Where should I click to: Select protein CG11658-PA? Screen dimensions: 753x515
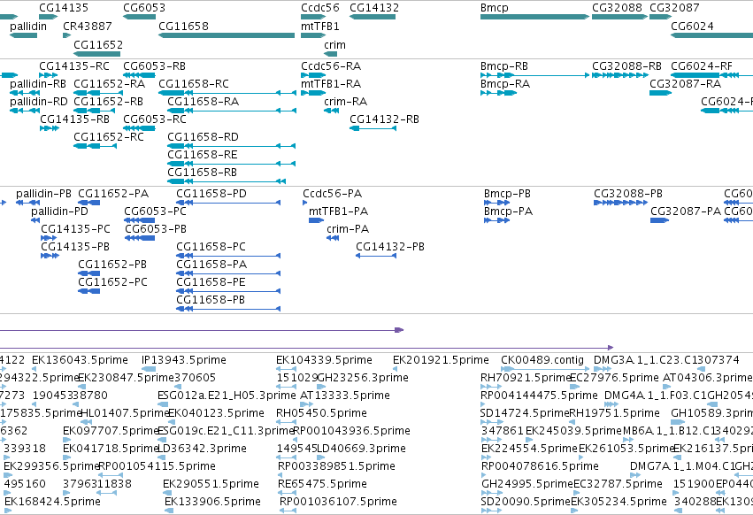click(228, 273)
